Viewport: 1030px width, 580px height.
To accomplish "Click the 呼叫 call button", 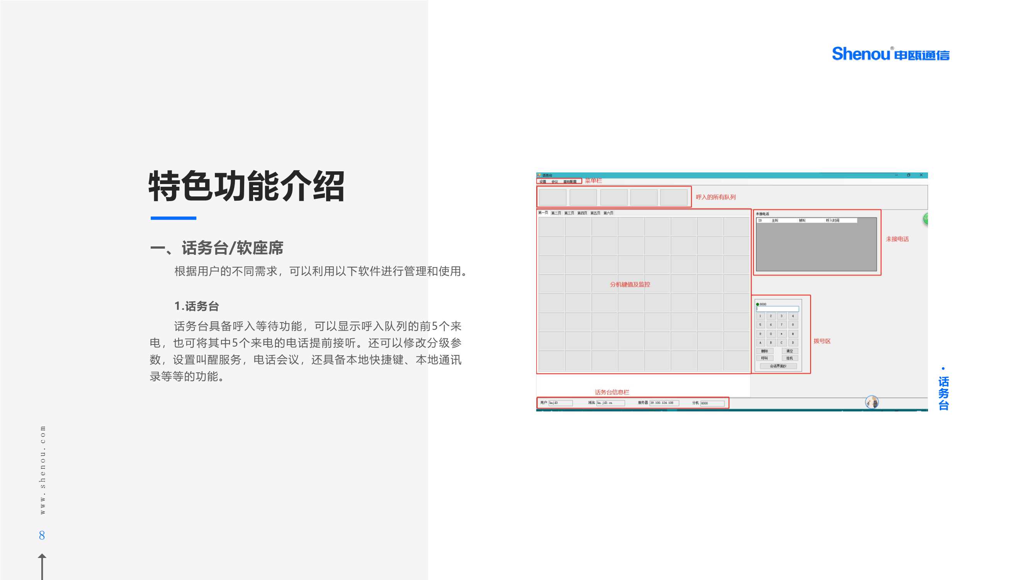I will click(x=764, y=358).
